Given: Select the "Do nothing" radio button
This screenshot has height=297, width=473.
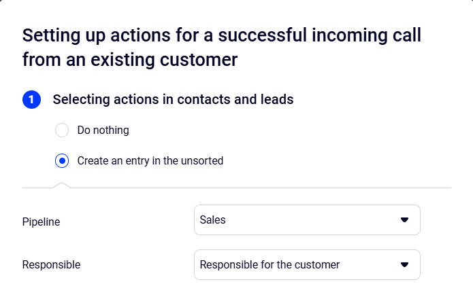Looking at the screenshot, I should (x=62, y=130).
